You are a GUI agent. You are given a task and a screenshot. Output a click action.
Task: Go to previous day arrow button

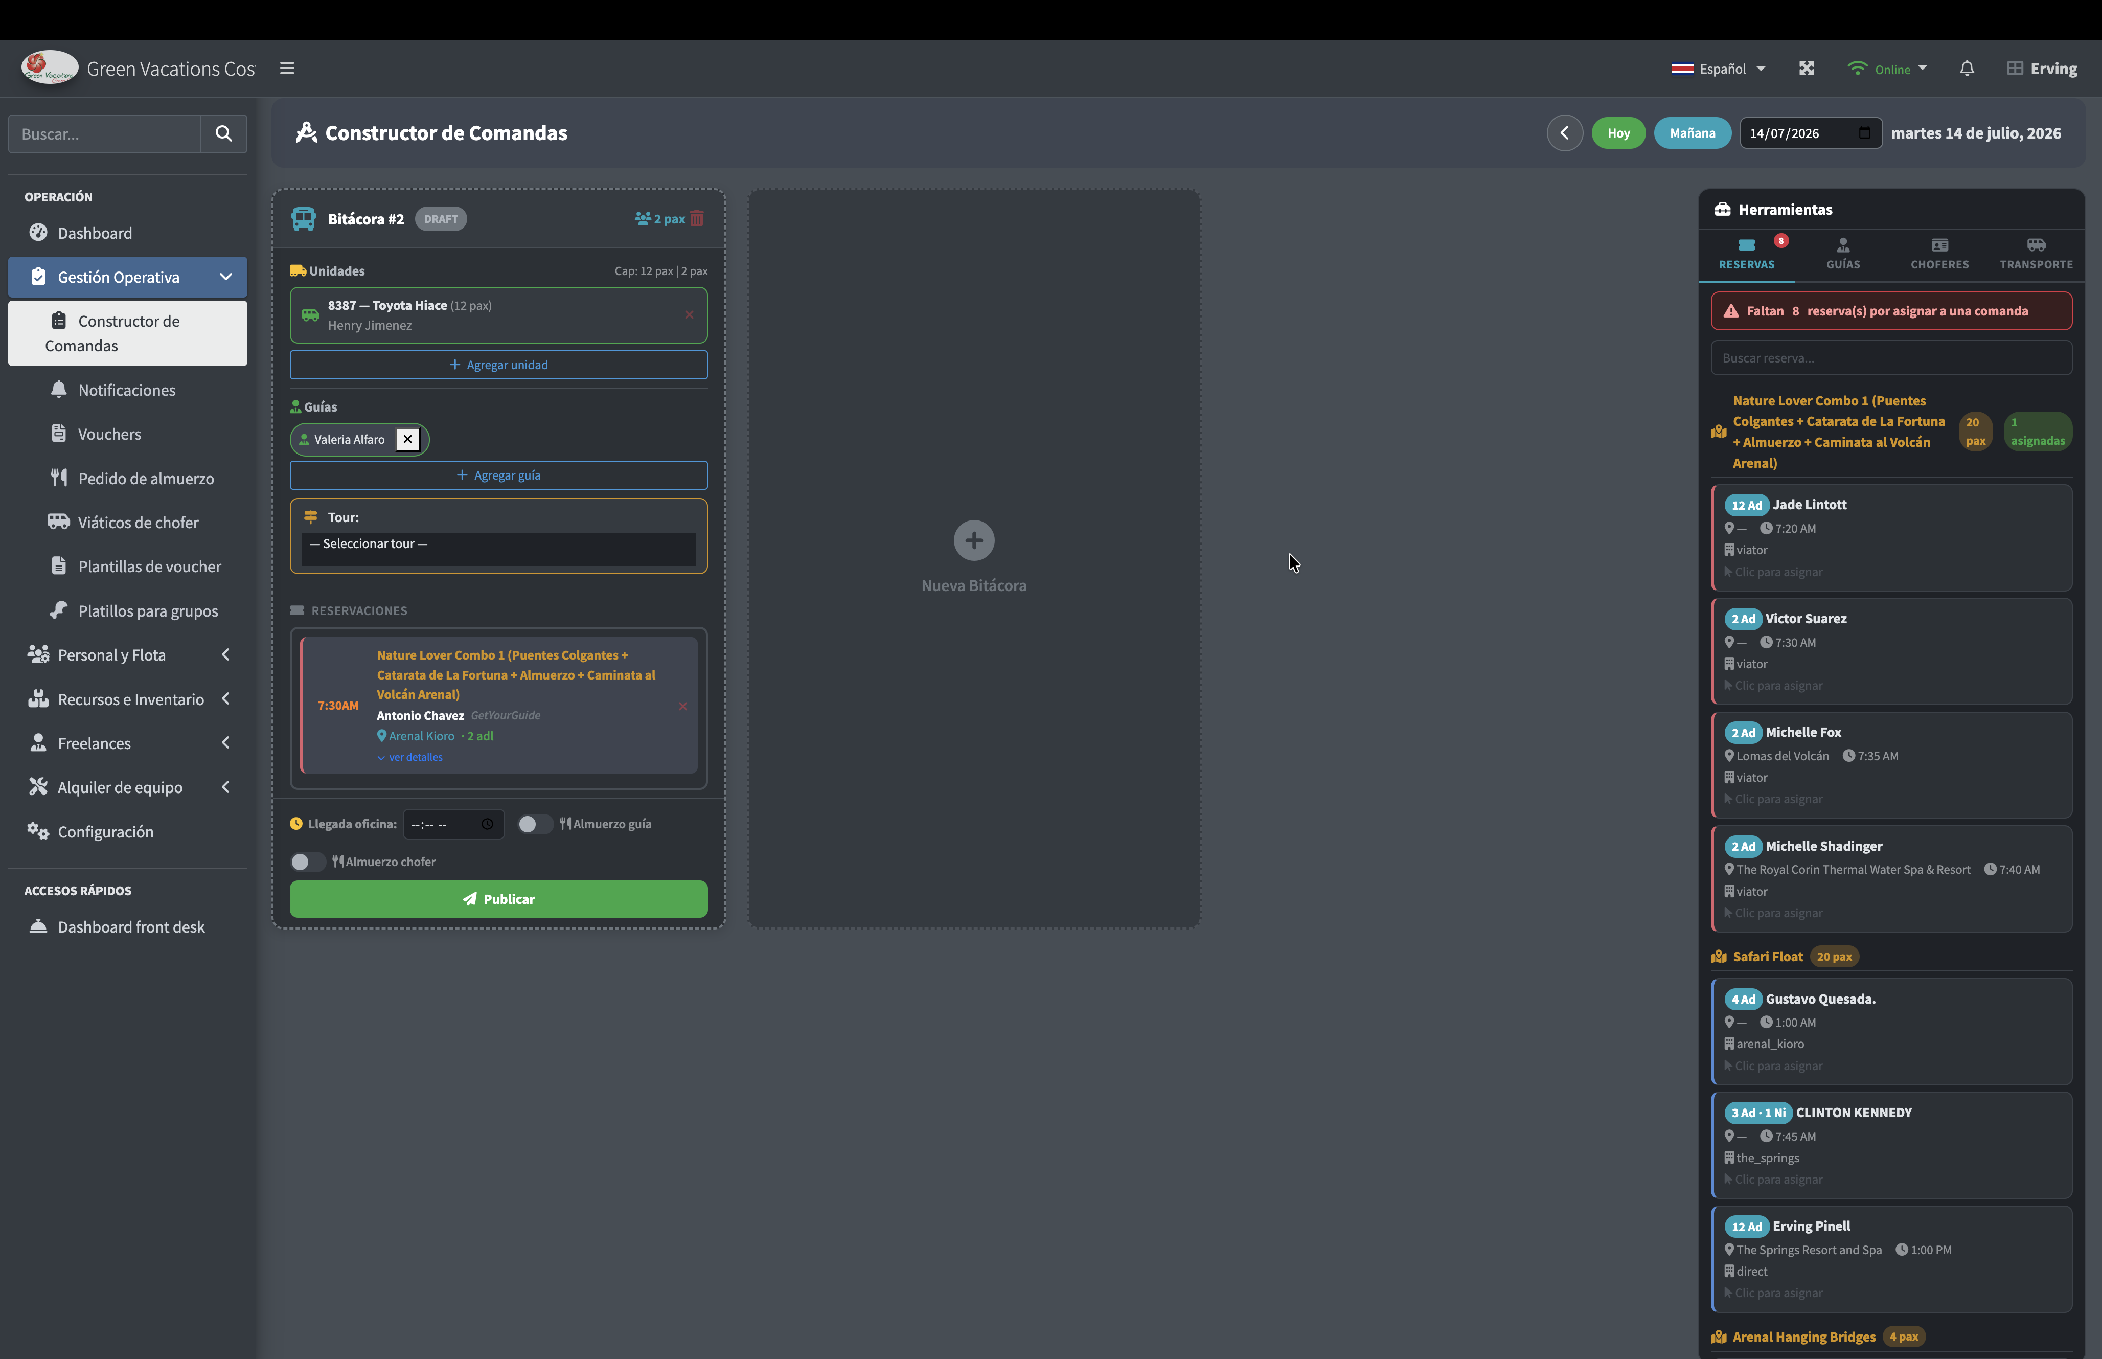coord(1565,133)
